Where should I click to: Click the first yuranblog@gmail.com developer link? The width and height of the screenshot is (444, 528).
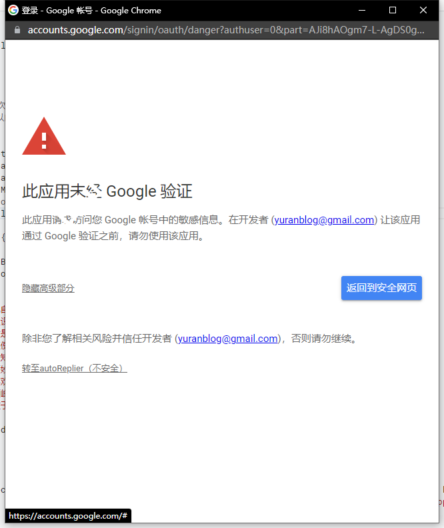pyautogui.click(x=324, y=220)
